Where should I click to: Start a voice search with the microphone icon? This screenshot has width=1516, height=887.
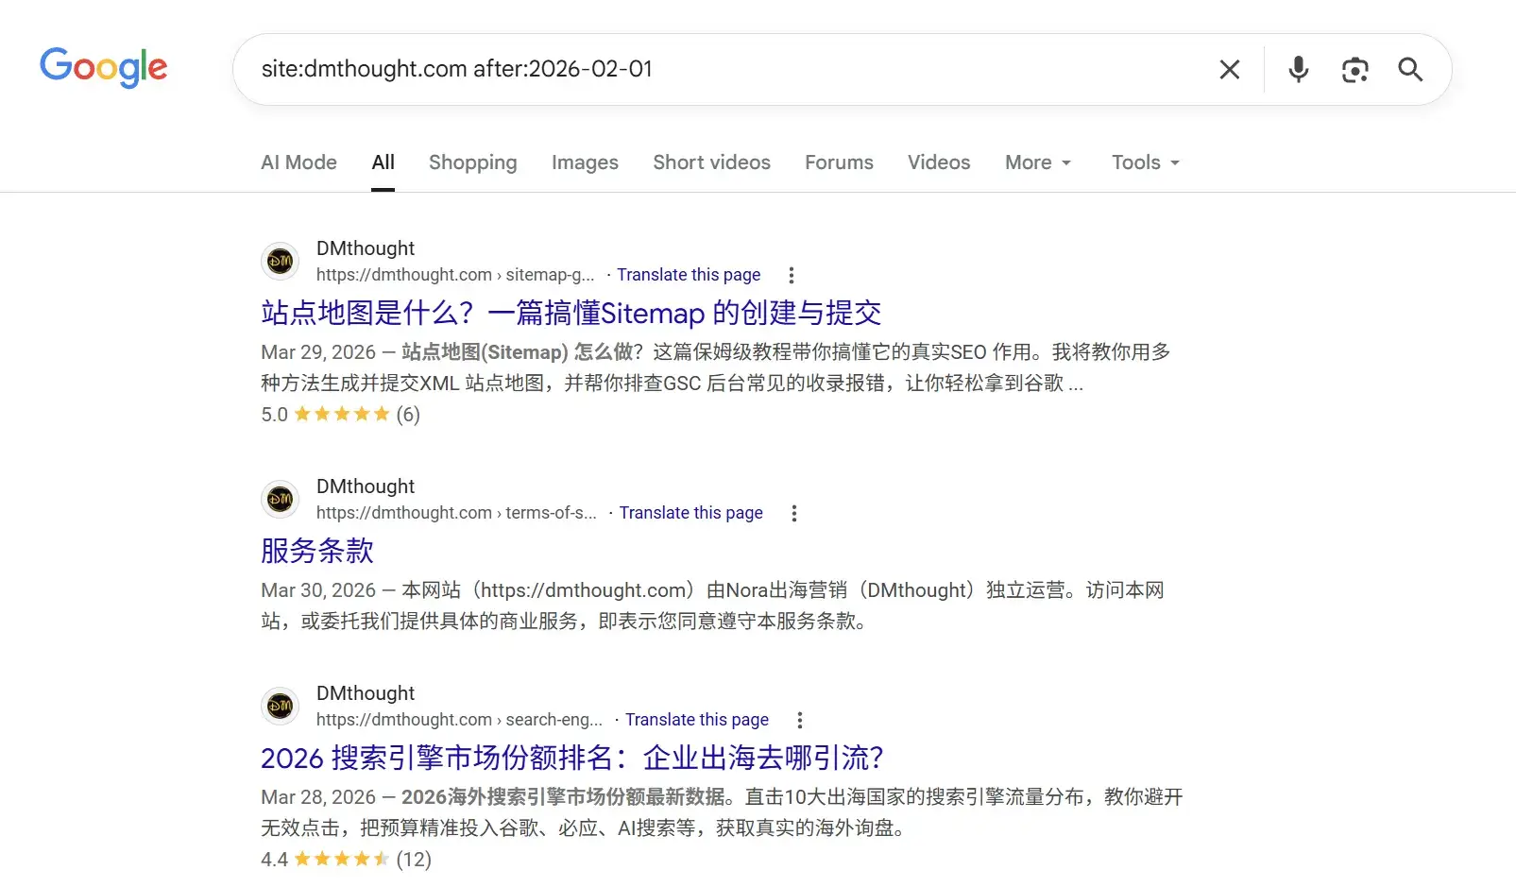(1298, 69)
